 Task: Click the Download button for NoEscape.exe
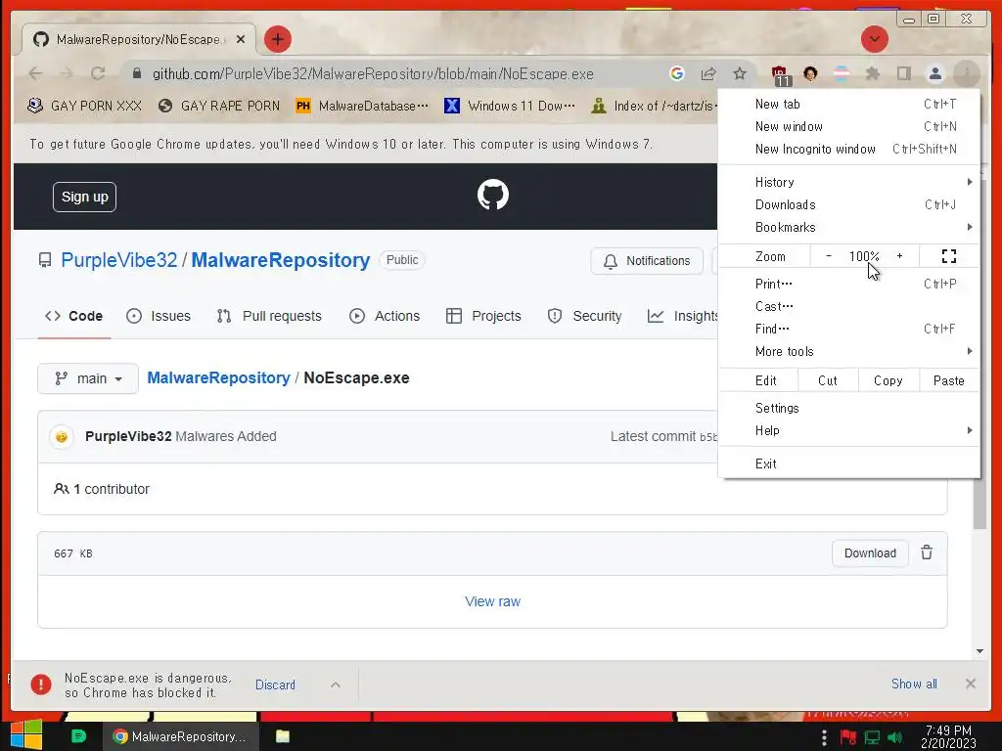pyautogui.click(x=870, y=553)
